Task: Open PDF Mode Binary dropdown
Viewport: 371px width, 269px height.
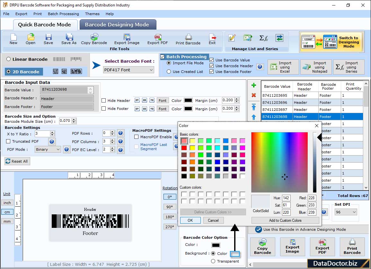Action: (48, 149)
